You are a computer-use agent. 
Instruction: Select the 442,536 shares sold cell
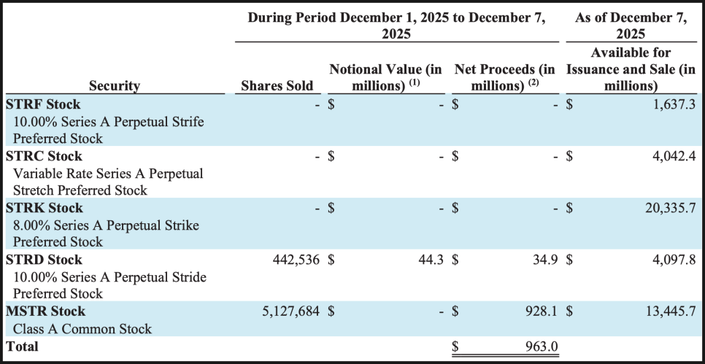[292, 260]
